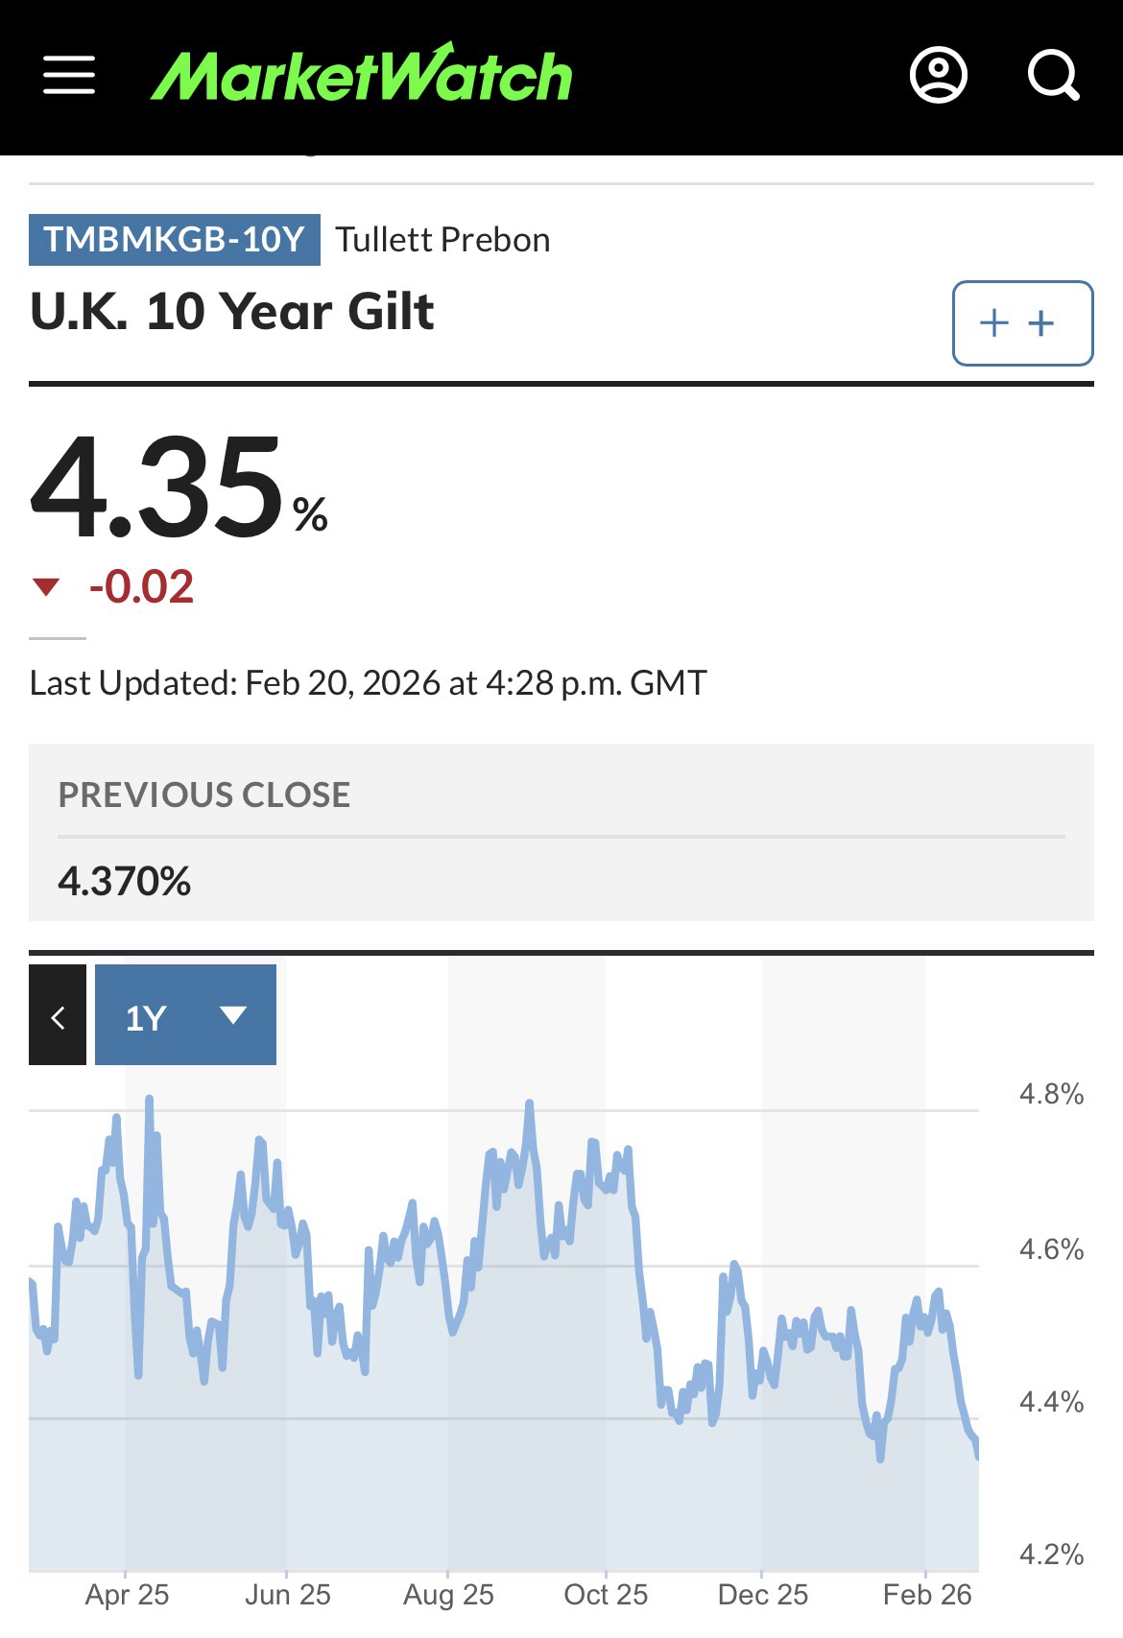This screenshot has width=1123, height=1638.
Task: Click the Tullett Prebon source label
Action: pos(442,239)
